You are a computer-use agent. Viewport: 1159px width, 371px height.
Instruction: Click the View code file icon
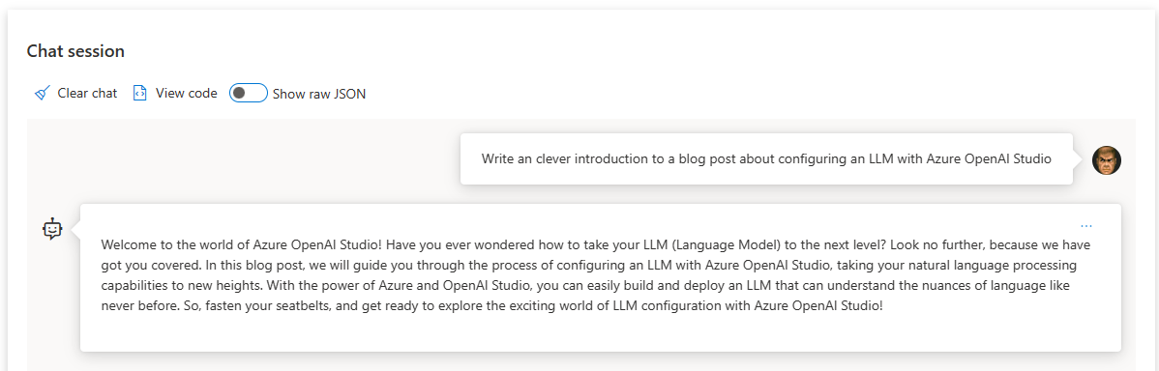pos(139,94)
